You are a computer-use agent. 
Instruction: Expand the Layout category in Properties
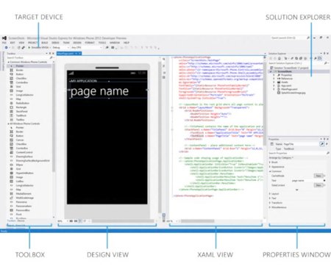tap(270, 194)
